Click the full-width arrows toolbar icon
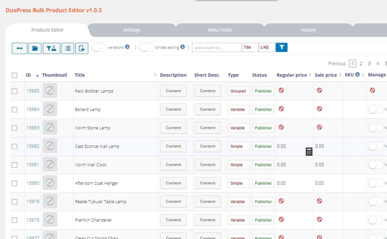Viewport: 387px width, 239px height. 20,48
